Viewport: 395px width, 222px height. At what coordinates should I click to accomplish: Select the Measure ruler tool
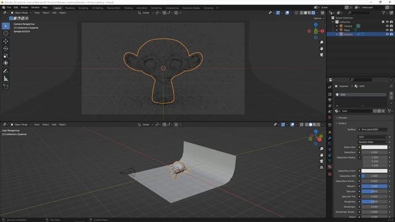tap(6, 79)
